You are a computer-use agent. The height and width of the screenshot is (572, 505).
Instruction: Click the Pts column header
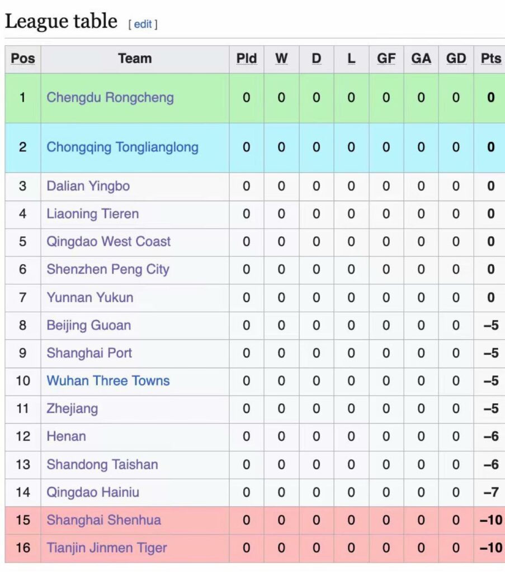pyautogui.click(x=490, y=59)
